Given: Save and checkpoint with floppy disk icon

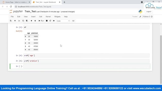Looking at the screenshot, I should (11, 21).
